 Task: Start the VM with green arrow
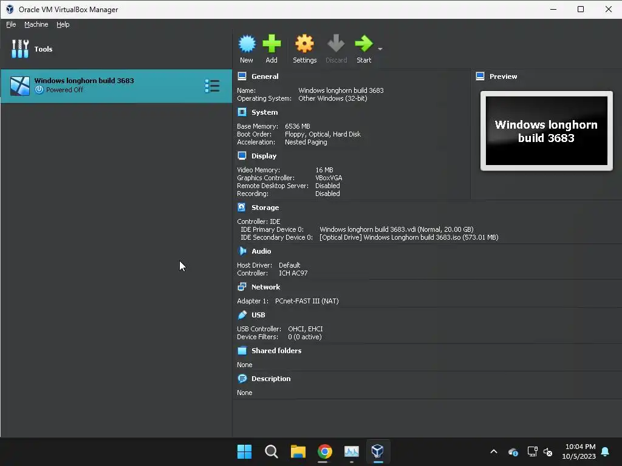[364, 44]
